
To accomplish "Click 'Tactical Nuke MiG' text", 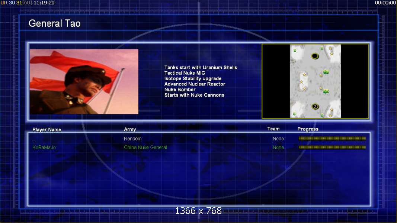I will pos(185,73).
